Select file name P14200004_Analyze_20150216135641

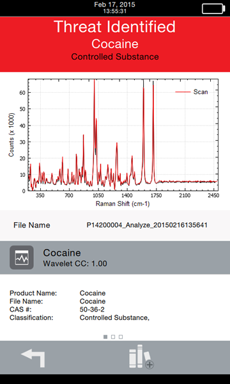[x=147, y=225]
